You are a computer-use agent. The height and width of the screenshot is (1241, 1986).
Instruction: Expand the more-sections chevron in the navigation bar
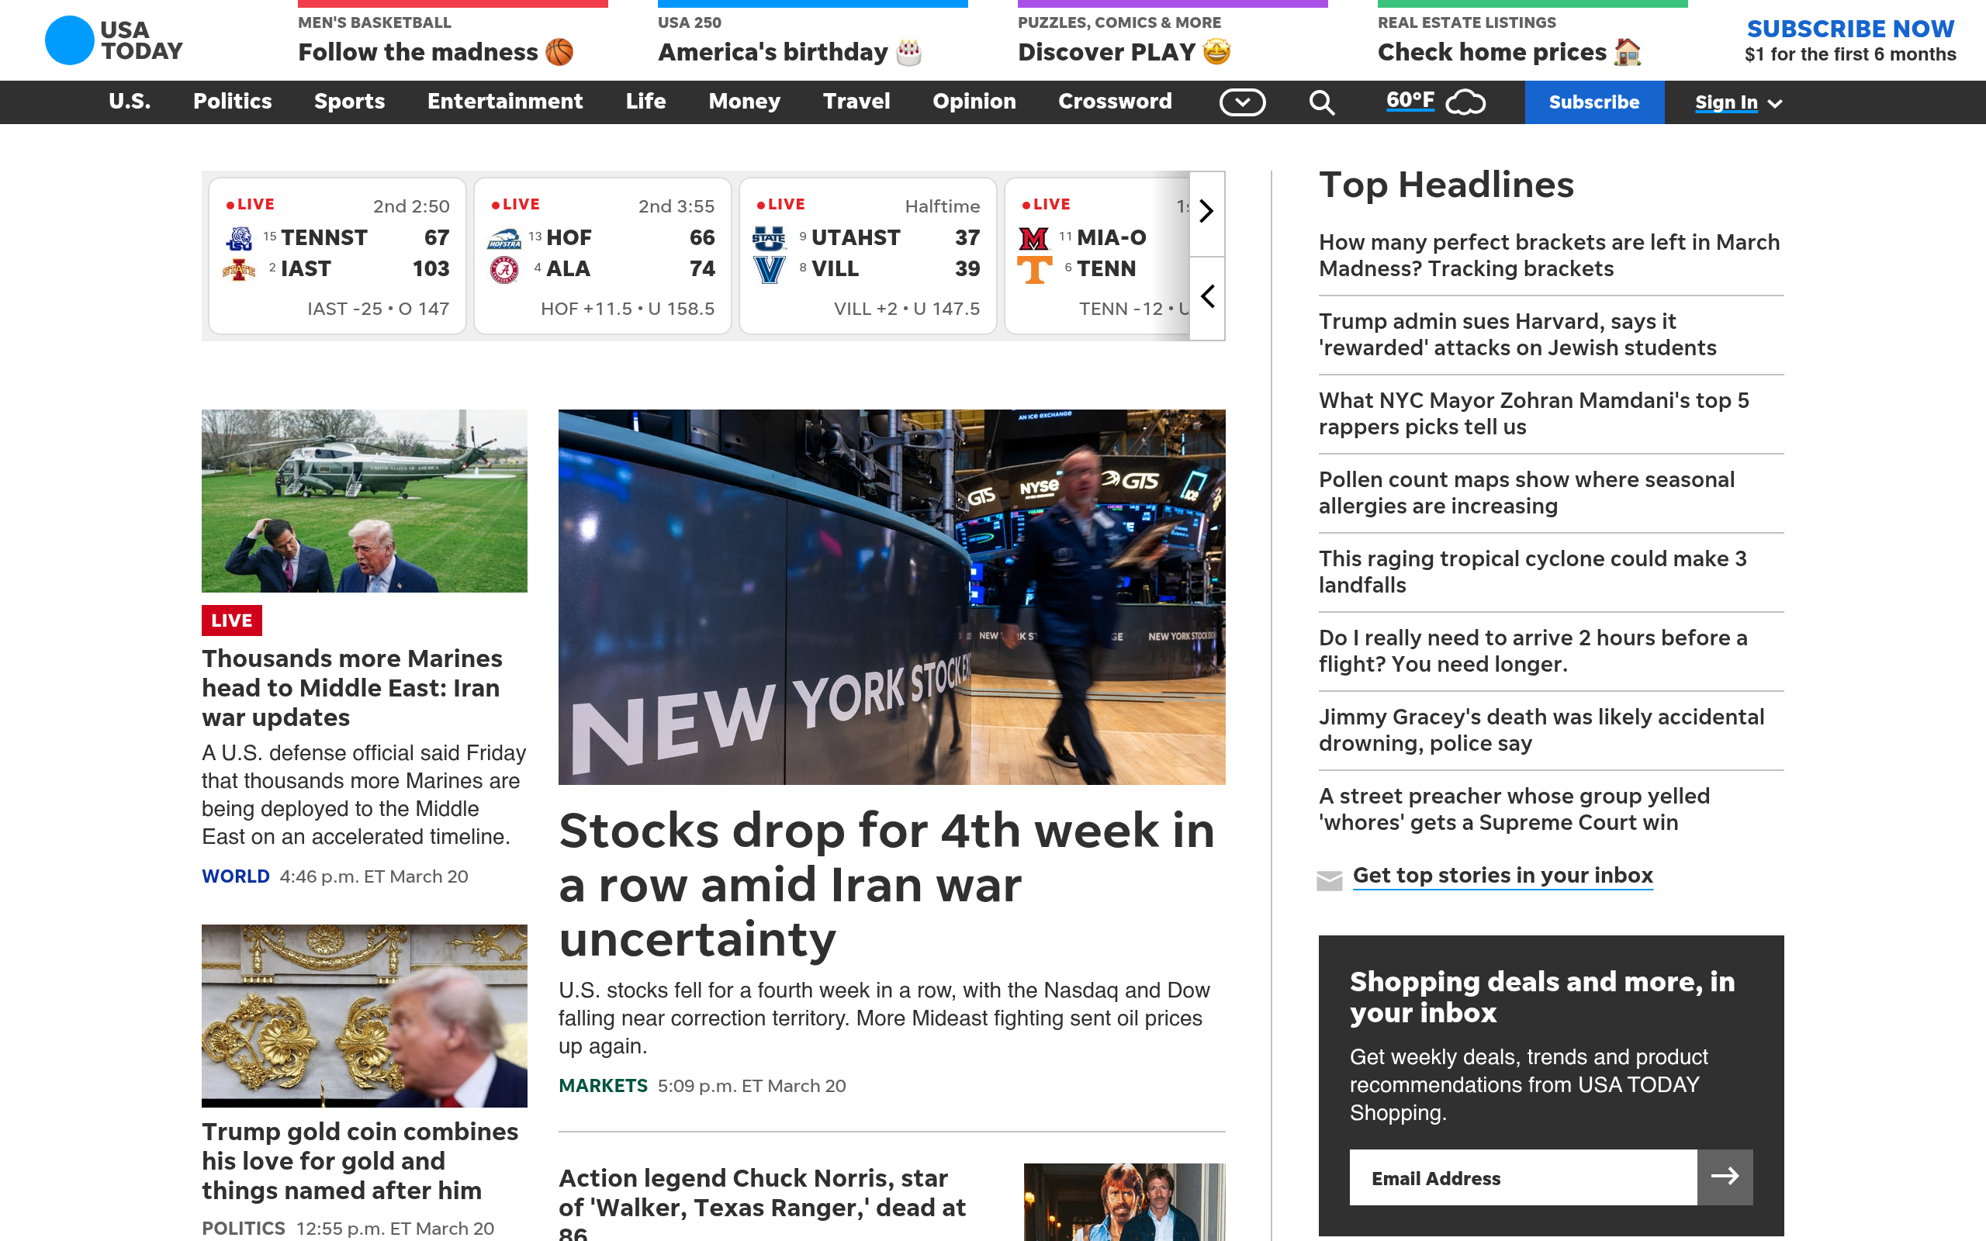coord(1243,102)
